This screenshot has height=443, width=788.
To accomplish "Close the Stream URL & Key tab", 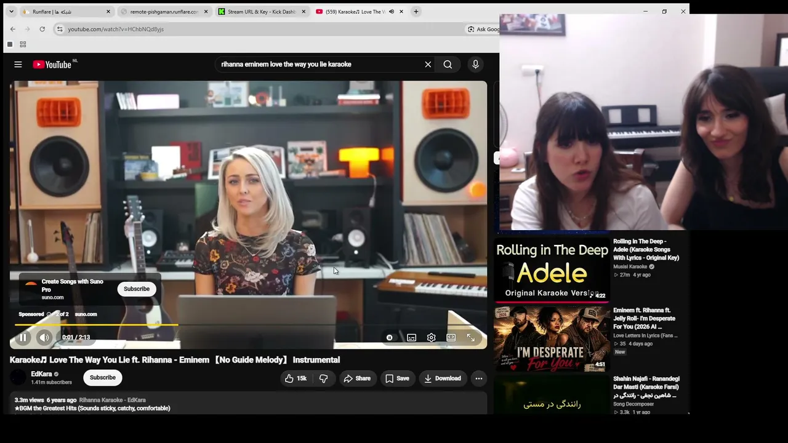I will point(304,12).
